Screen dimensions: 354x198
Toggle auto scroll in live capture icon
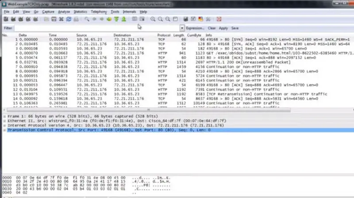pos(142,19)
